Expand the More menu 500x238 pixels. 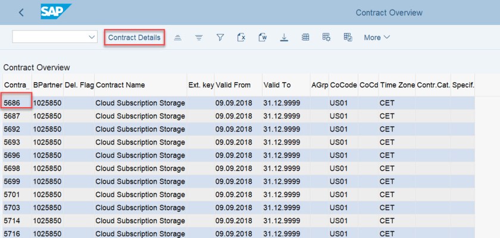[377, 37]
